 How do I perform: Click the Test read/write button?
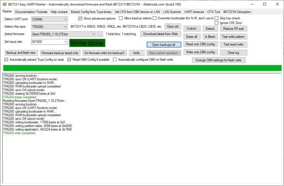click(234, 44)
